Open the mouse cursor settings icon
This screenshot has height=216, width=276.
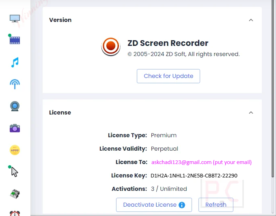(15, 172)
